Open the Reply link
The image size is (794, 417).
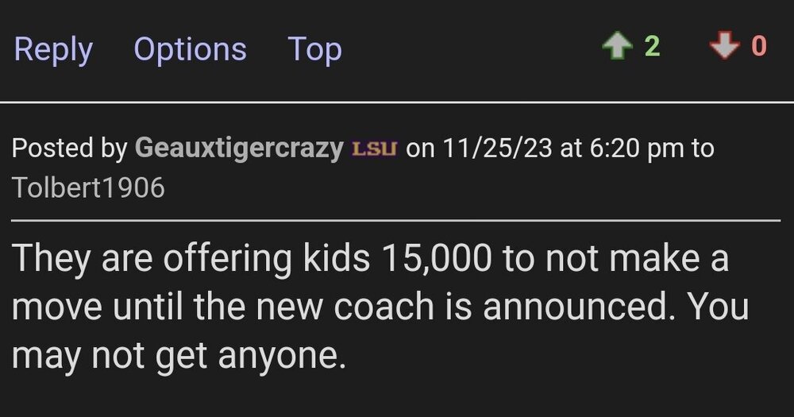pyautogui.click(x=53, y=49)
